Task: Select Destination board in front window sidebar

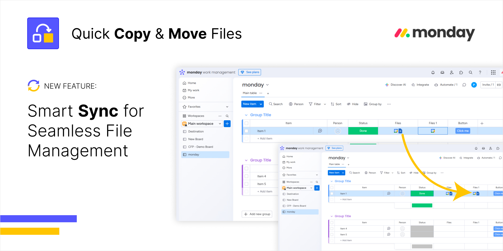Action: click(293, 194)
